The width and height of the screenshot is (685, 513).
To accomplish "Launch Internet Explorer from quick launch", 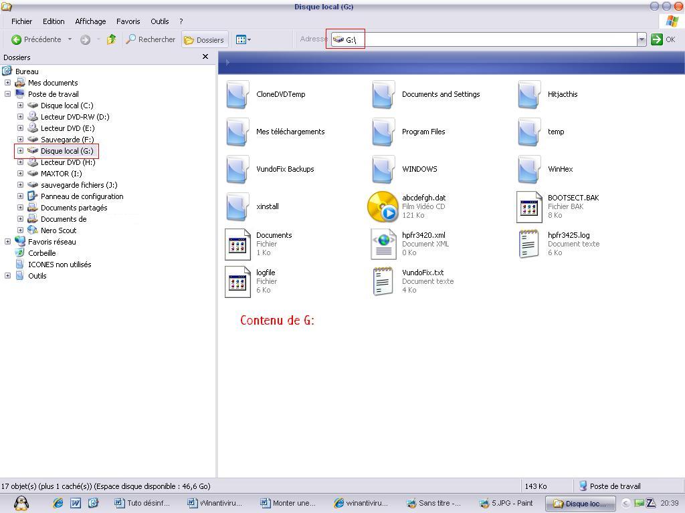I will point(58,503).
